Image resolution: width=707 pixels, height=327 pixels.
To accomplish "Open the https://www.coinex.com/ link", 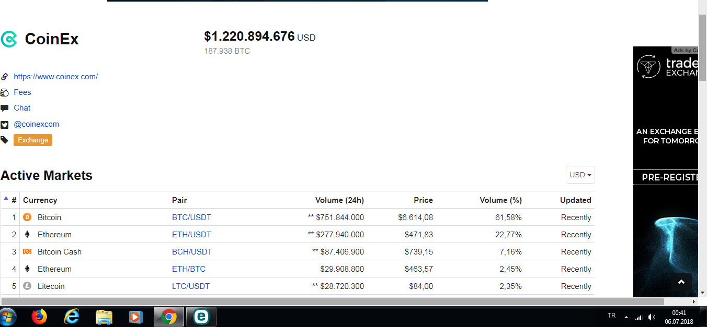I will (x=56, y=77).
